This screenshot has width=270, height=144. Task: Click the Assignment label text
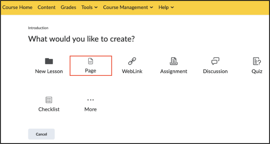click(173, 71)
